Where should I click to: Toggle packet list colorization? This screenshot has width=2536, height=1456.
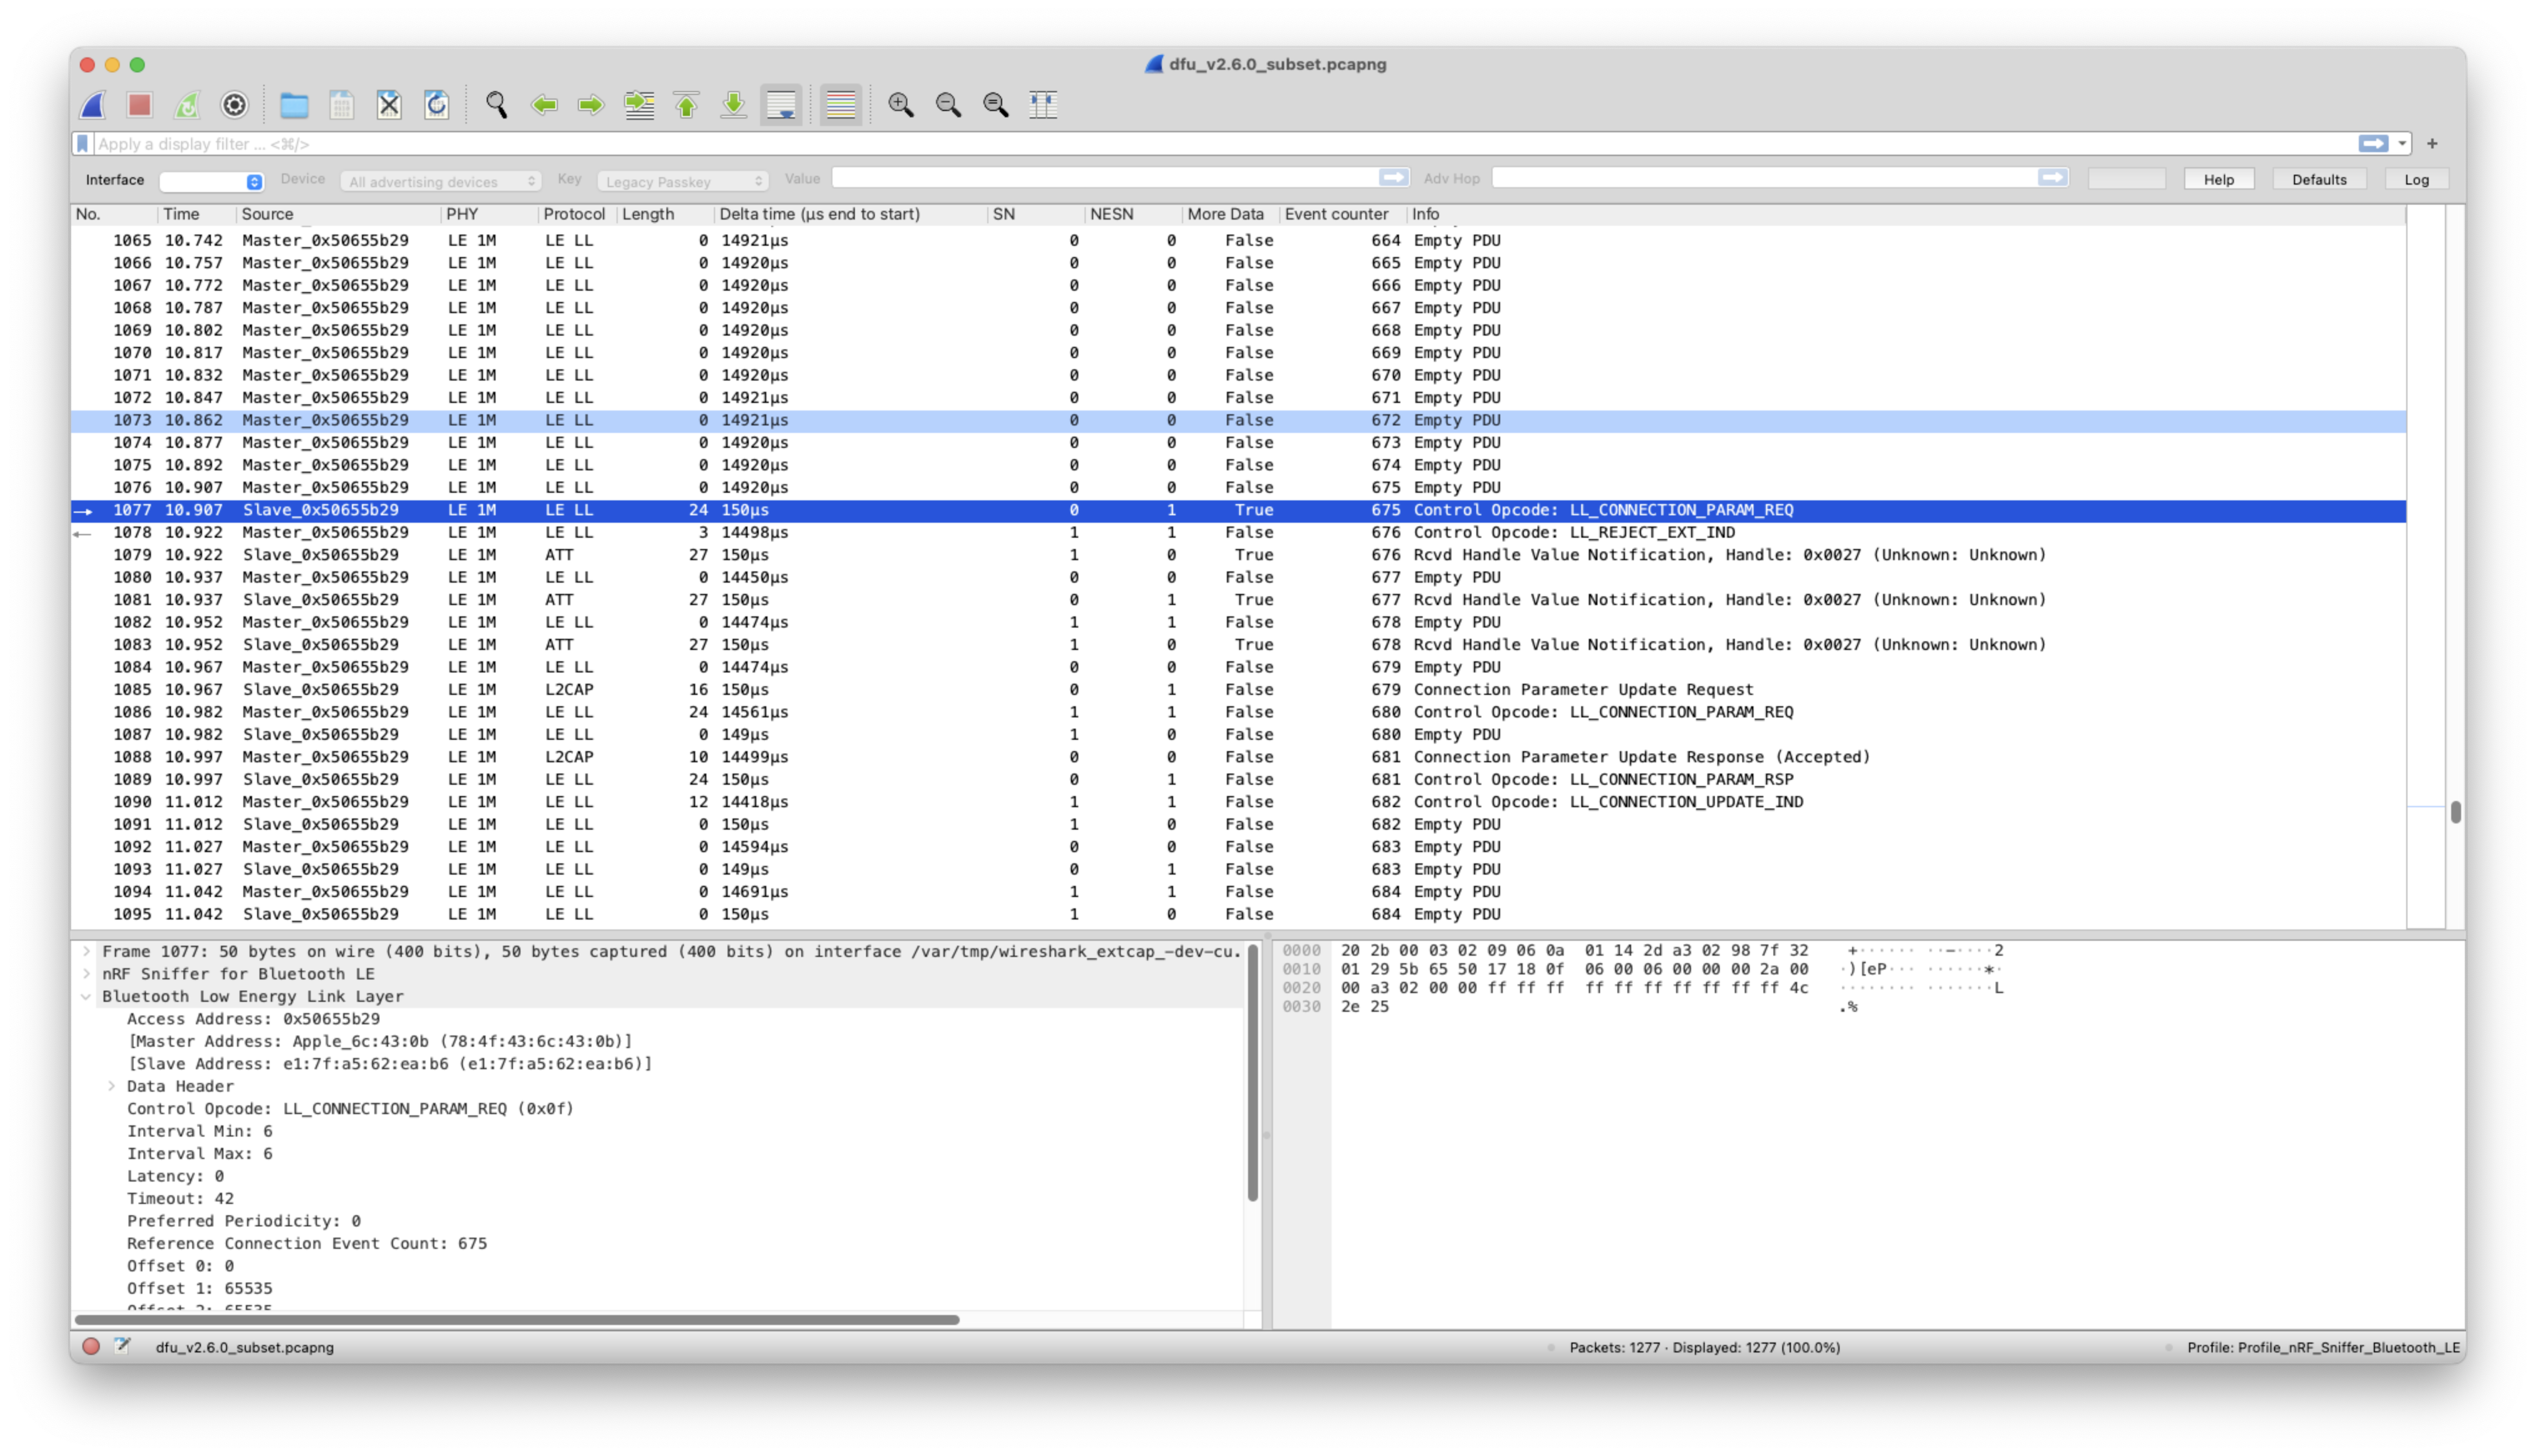(840, 105)
